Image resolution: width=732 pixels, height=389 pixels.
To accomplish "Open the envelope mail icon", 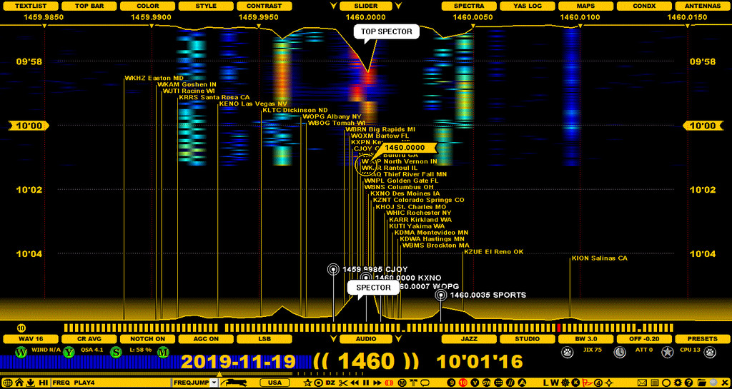I will pos(641,383).
